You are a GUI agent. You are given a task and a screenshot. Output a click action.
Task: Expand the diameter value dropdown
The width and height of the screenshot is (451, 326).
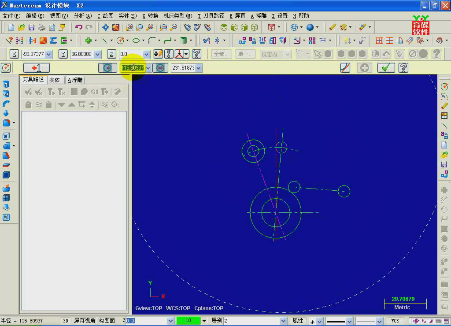point(199,68)
